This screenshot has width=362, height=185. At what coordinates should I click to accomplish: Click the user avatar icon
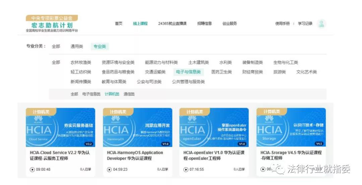(321, 24)
